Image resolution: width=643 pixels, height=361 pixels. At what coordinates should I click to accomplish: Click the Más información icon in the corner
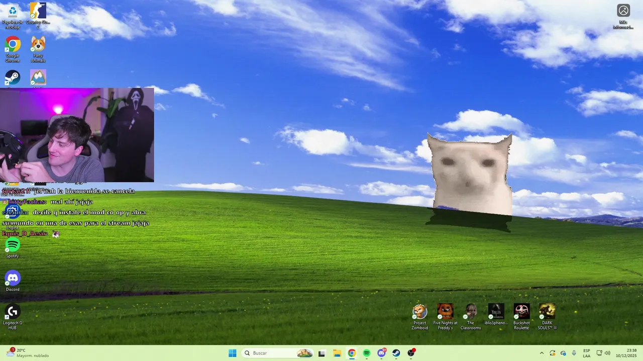point(623,16)
